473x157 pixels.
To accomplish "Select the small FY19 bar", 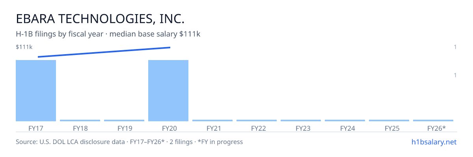I will (x=124, y=120).
